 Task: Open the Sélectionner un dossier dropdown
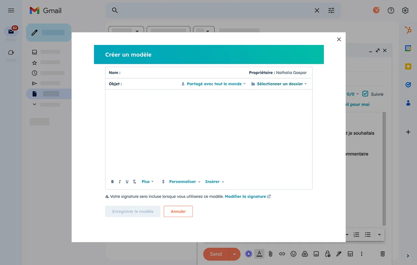tap(279, 84)
